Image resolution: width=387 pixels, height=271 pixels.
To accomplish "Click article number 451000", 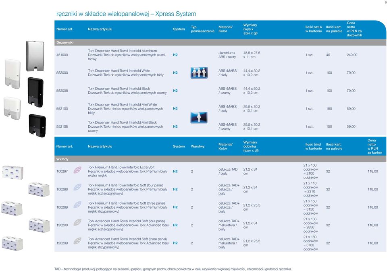I will tap(62, 55).
